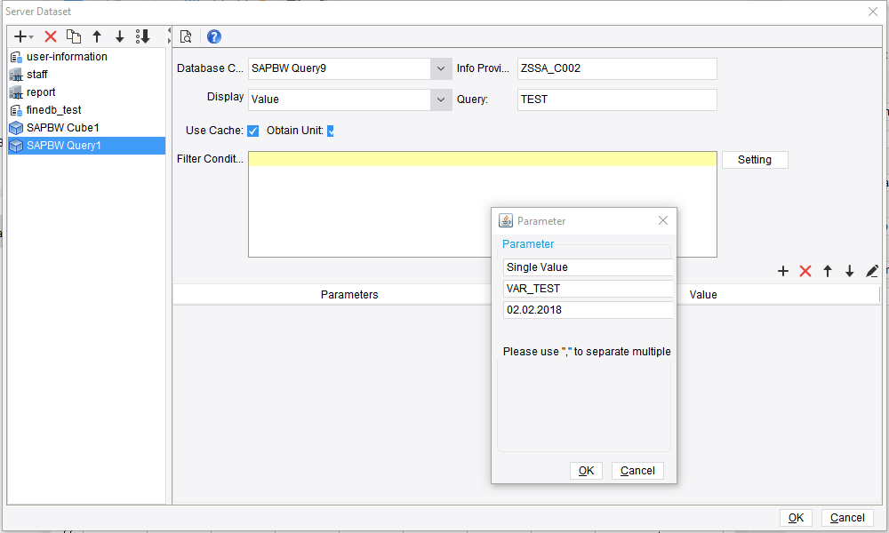Copy dataset using duplicate icon

tap(75, 36)
